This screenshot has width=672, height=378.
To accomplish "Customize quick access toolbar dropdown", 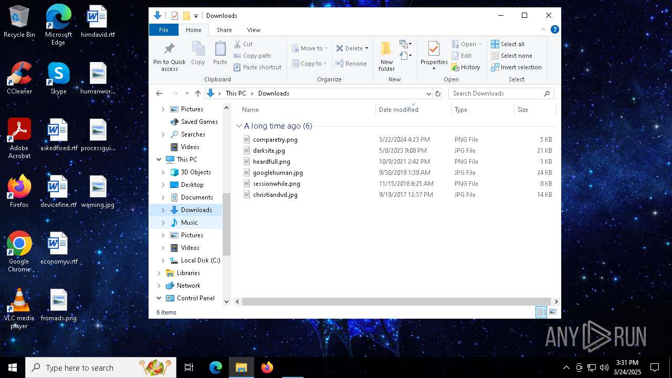I will (x=196, y=16).
